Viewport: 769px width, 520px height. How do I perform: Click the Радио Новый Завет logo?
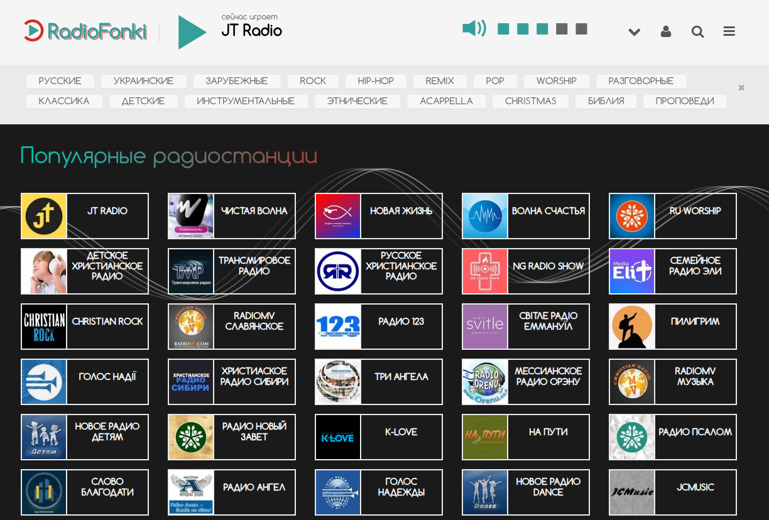click(191, 437)
